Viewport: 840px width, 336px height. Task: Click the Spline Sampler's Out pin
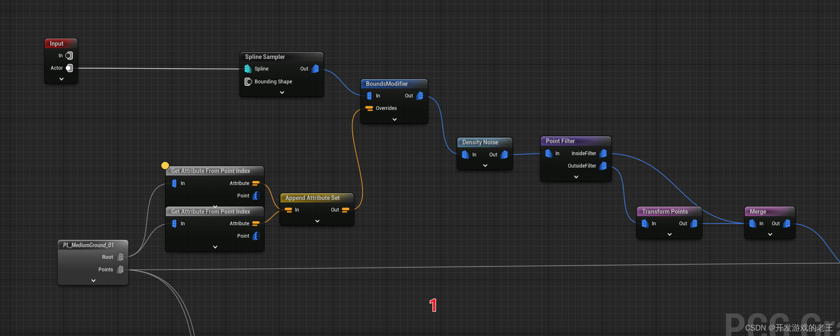315,69
